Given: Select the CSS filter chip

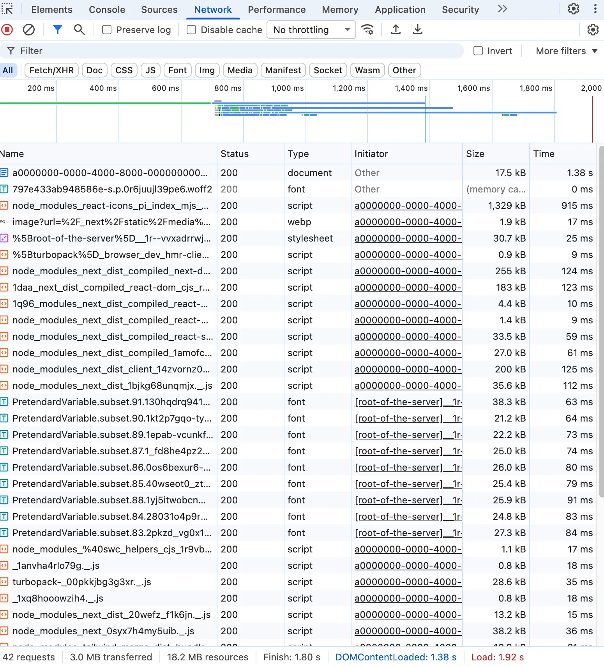Looking at the screenshot, I should point(124,70).
